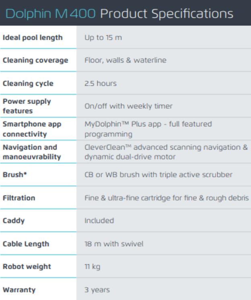Select the Smartphone app connectivity label
This screenshot has height=300, width=251.
(x=32, y=129)
